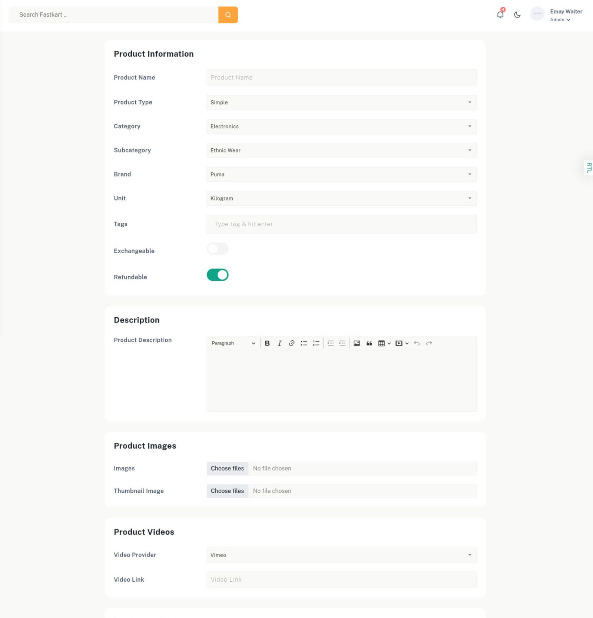Switch to dark mode moon icon
The width and height of the screenshot is (593, 618).
point(517,15)
